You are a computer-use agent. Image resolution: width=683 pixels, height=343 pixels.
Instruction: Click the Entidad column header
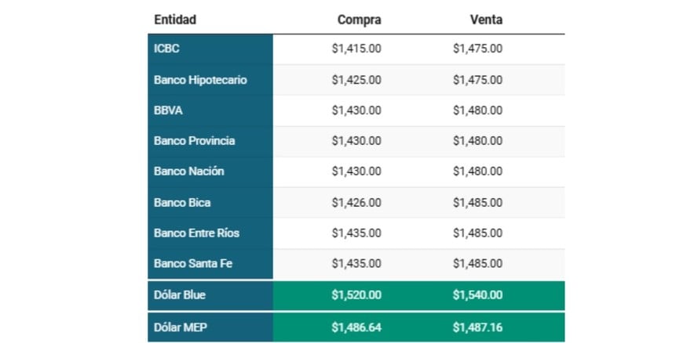pyautogui.click(x=175, y=20)
